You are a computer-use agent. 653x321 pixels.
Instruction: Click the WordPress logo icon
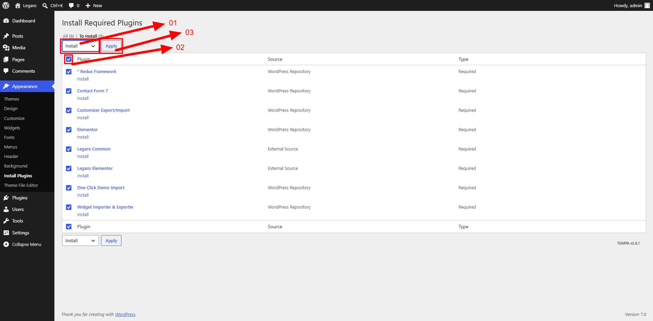6,5
